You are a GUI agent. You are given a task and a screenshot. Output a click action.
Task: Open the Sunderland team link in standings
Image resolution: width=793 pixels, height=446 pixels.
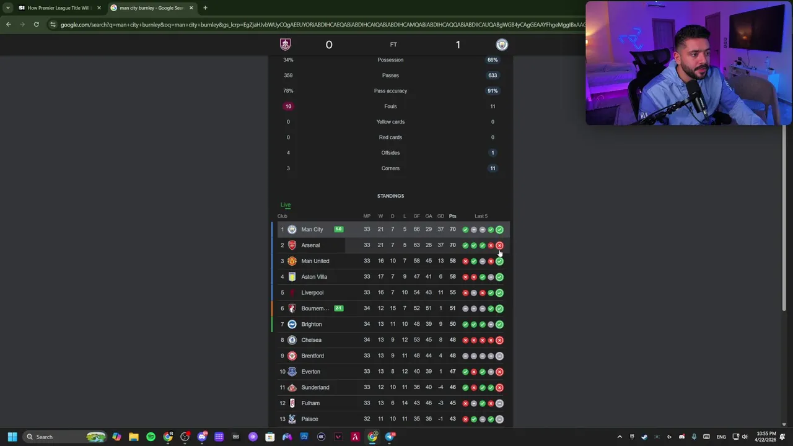coord(315,387)
